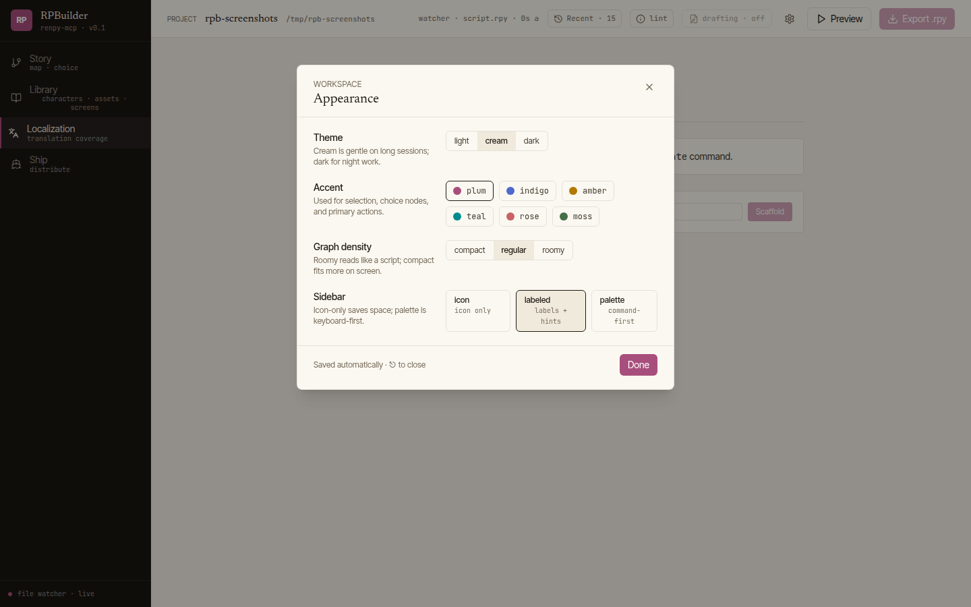Select the cream theme
Screen dimensions: 971x607
(x=496, y=141)
